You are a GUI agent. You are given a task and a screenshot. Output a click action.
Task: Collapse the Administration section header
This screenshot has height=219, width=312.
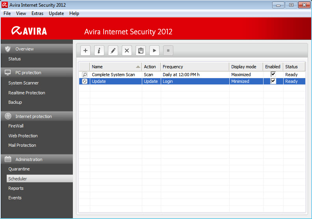[x=37, y=159]
